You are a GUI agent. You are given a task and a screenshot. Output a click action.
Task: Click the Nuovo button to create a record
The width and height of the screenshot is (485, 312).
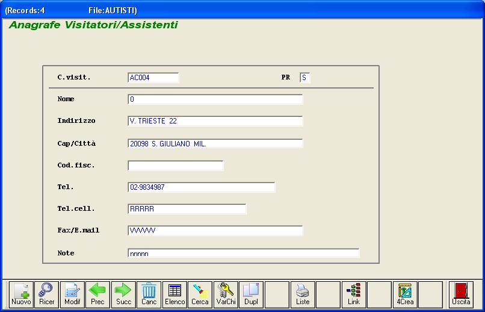pyautogui.click(x=21, y=295)
